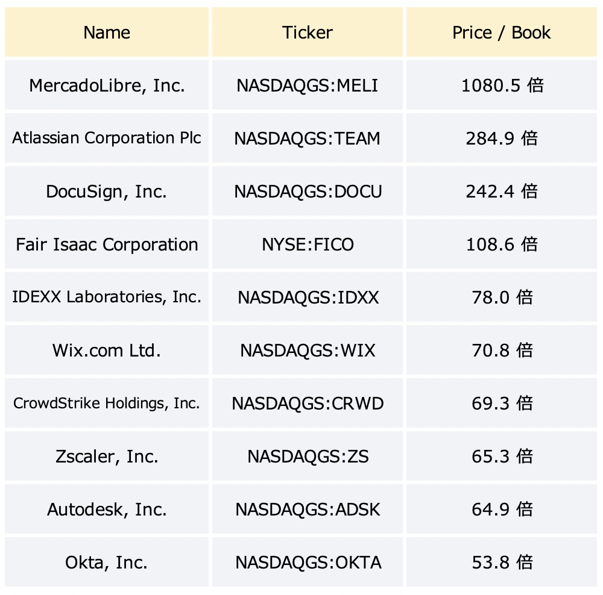Select the IDEXX Laboratories, Inc. cell
This screenshot has height=595, width=603.
point(107,297)
